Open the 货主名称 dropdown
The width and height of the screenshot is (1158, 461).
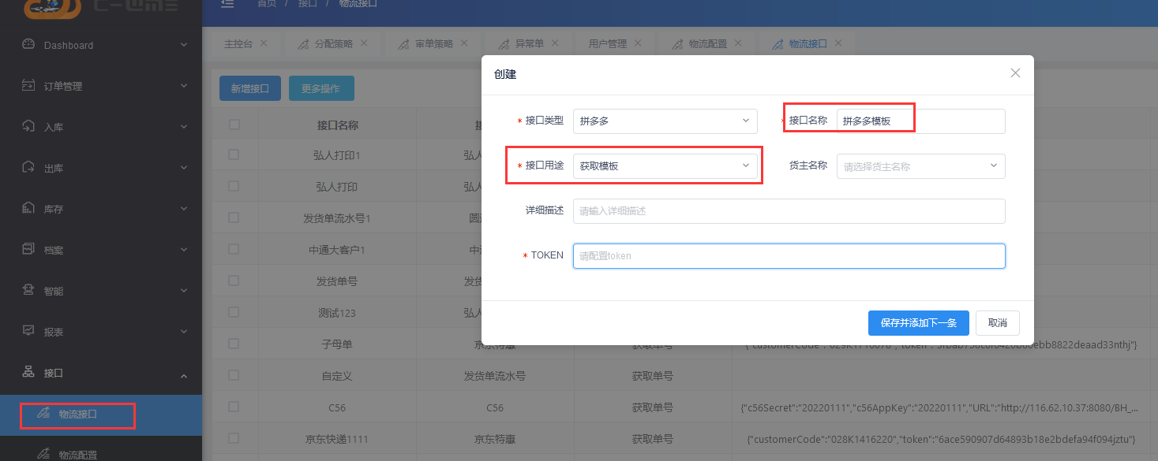pyautogui.click(x=920, y=166)
